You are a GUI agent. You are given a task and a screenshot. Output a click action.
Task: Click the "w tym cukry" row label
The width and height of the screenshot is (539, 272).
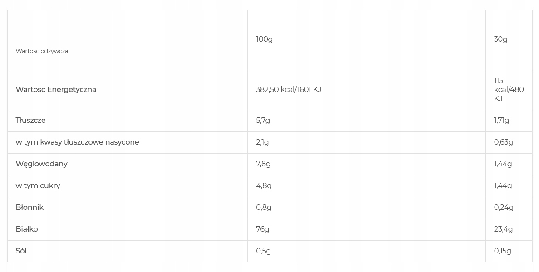coord(38,186)
